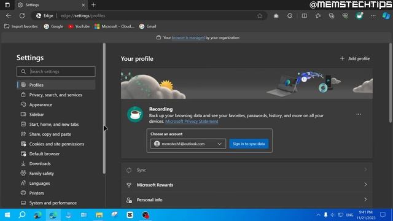Image resolution: width=393 pixels, height=221 pixels.
Task: Show hidden tray icons chevron
Action: click(x=318, y=215)
